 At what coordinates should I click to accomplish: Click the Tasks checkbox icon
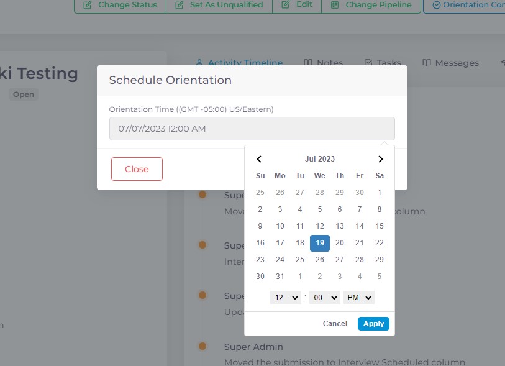tap(368, 63)
